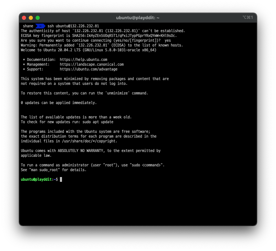The height and width of the screenshot is (251, 276).
Task: Click the yes answer after the fingerprint prompt
Action: [x=167, y=40]
